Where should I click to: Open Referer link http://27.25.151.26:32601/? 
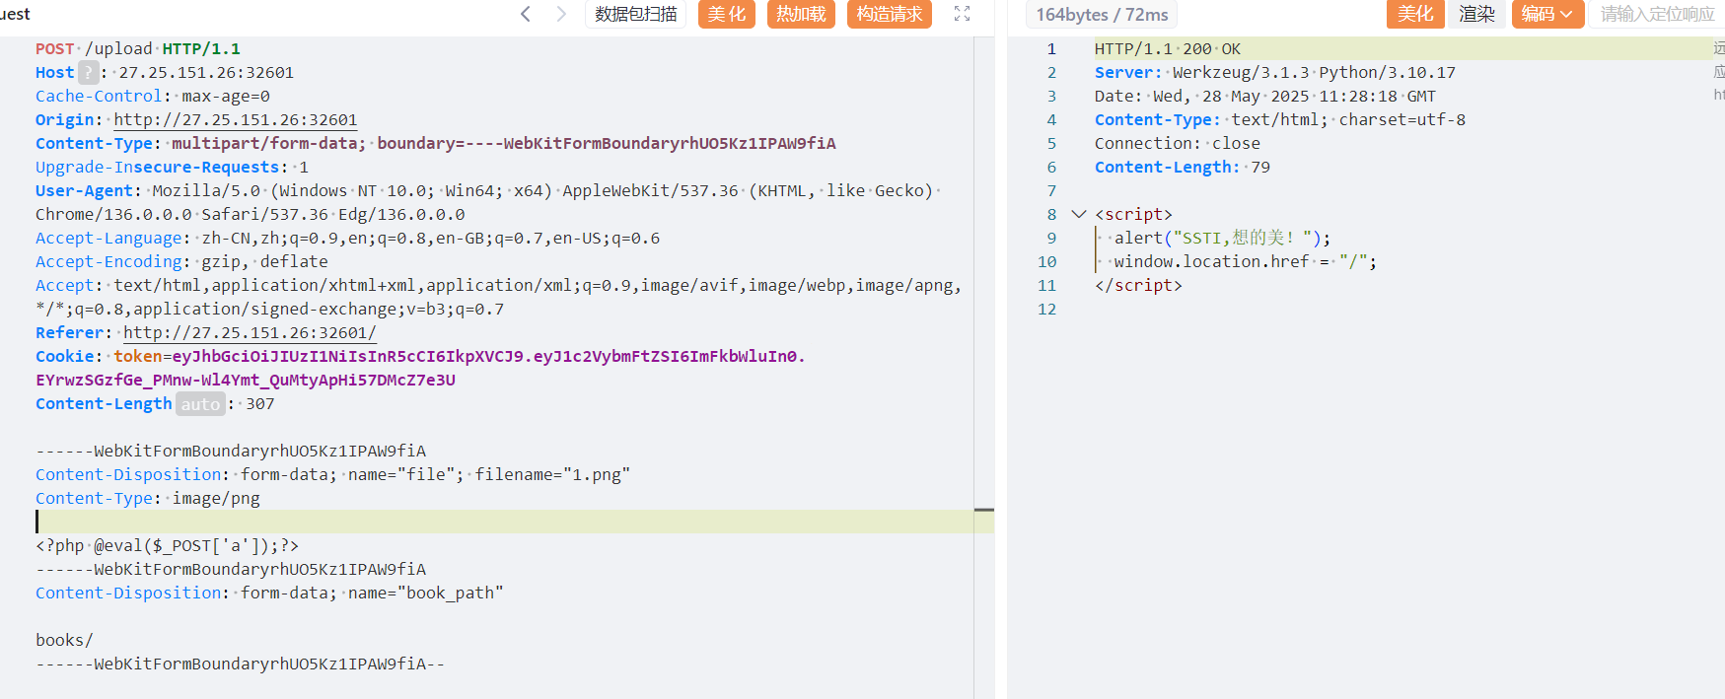point(250,332)
